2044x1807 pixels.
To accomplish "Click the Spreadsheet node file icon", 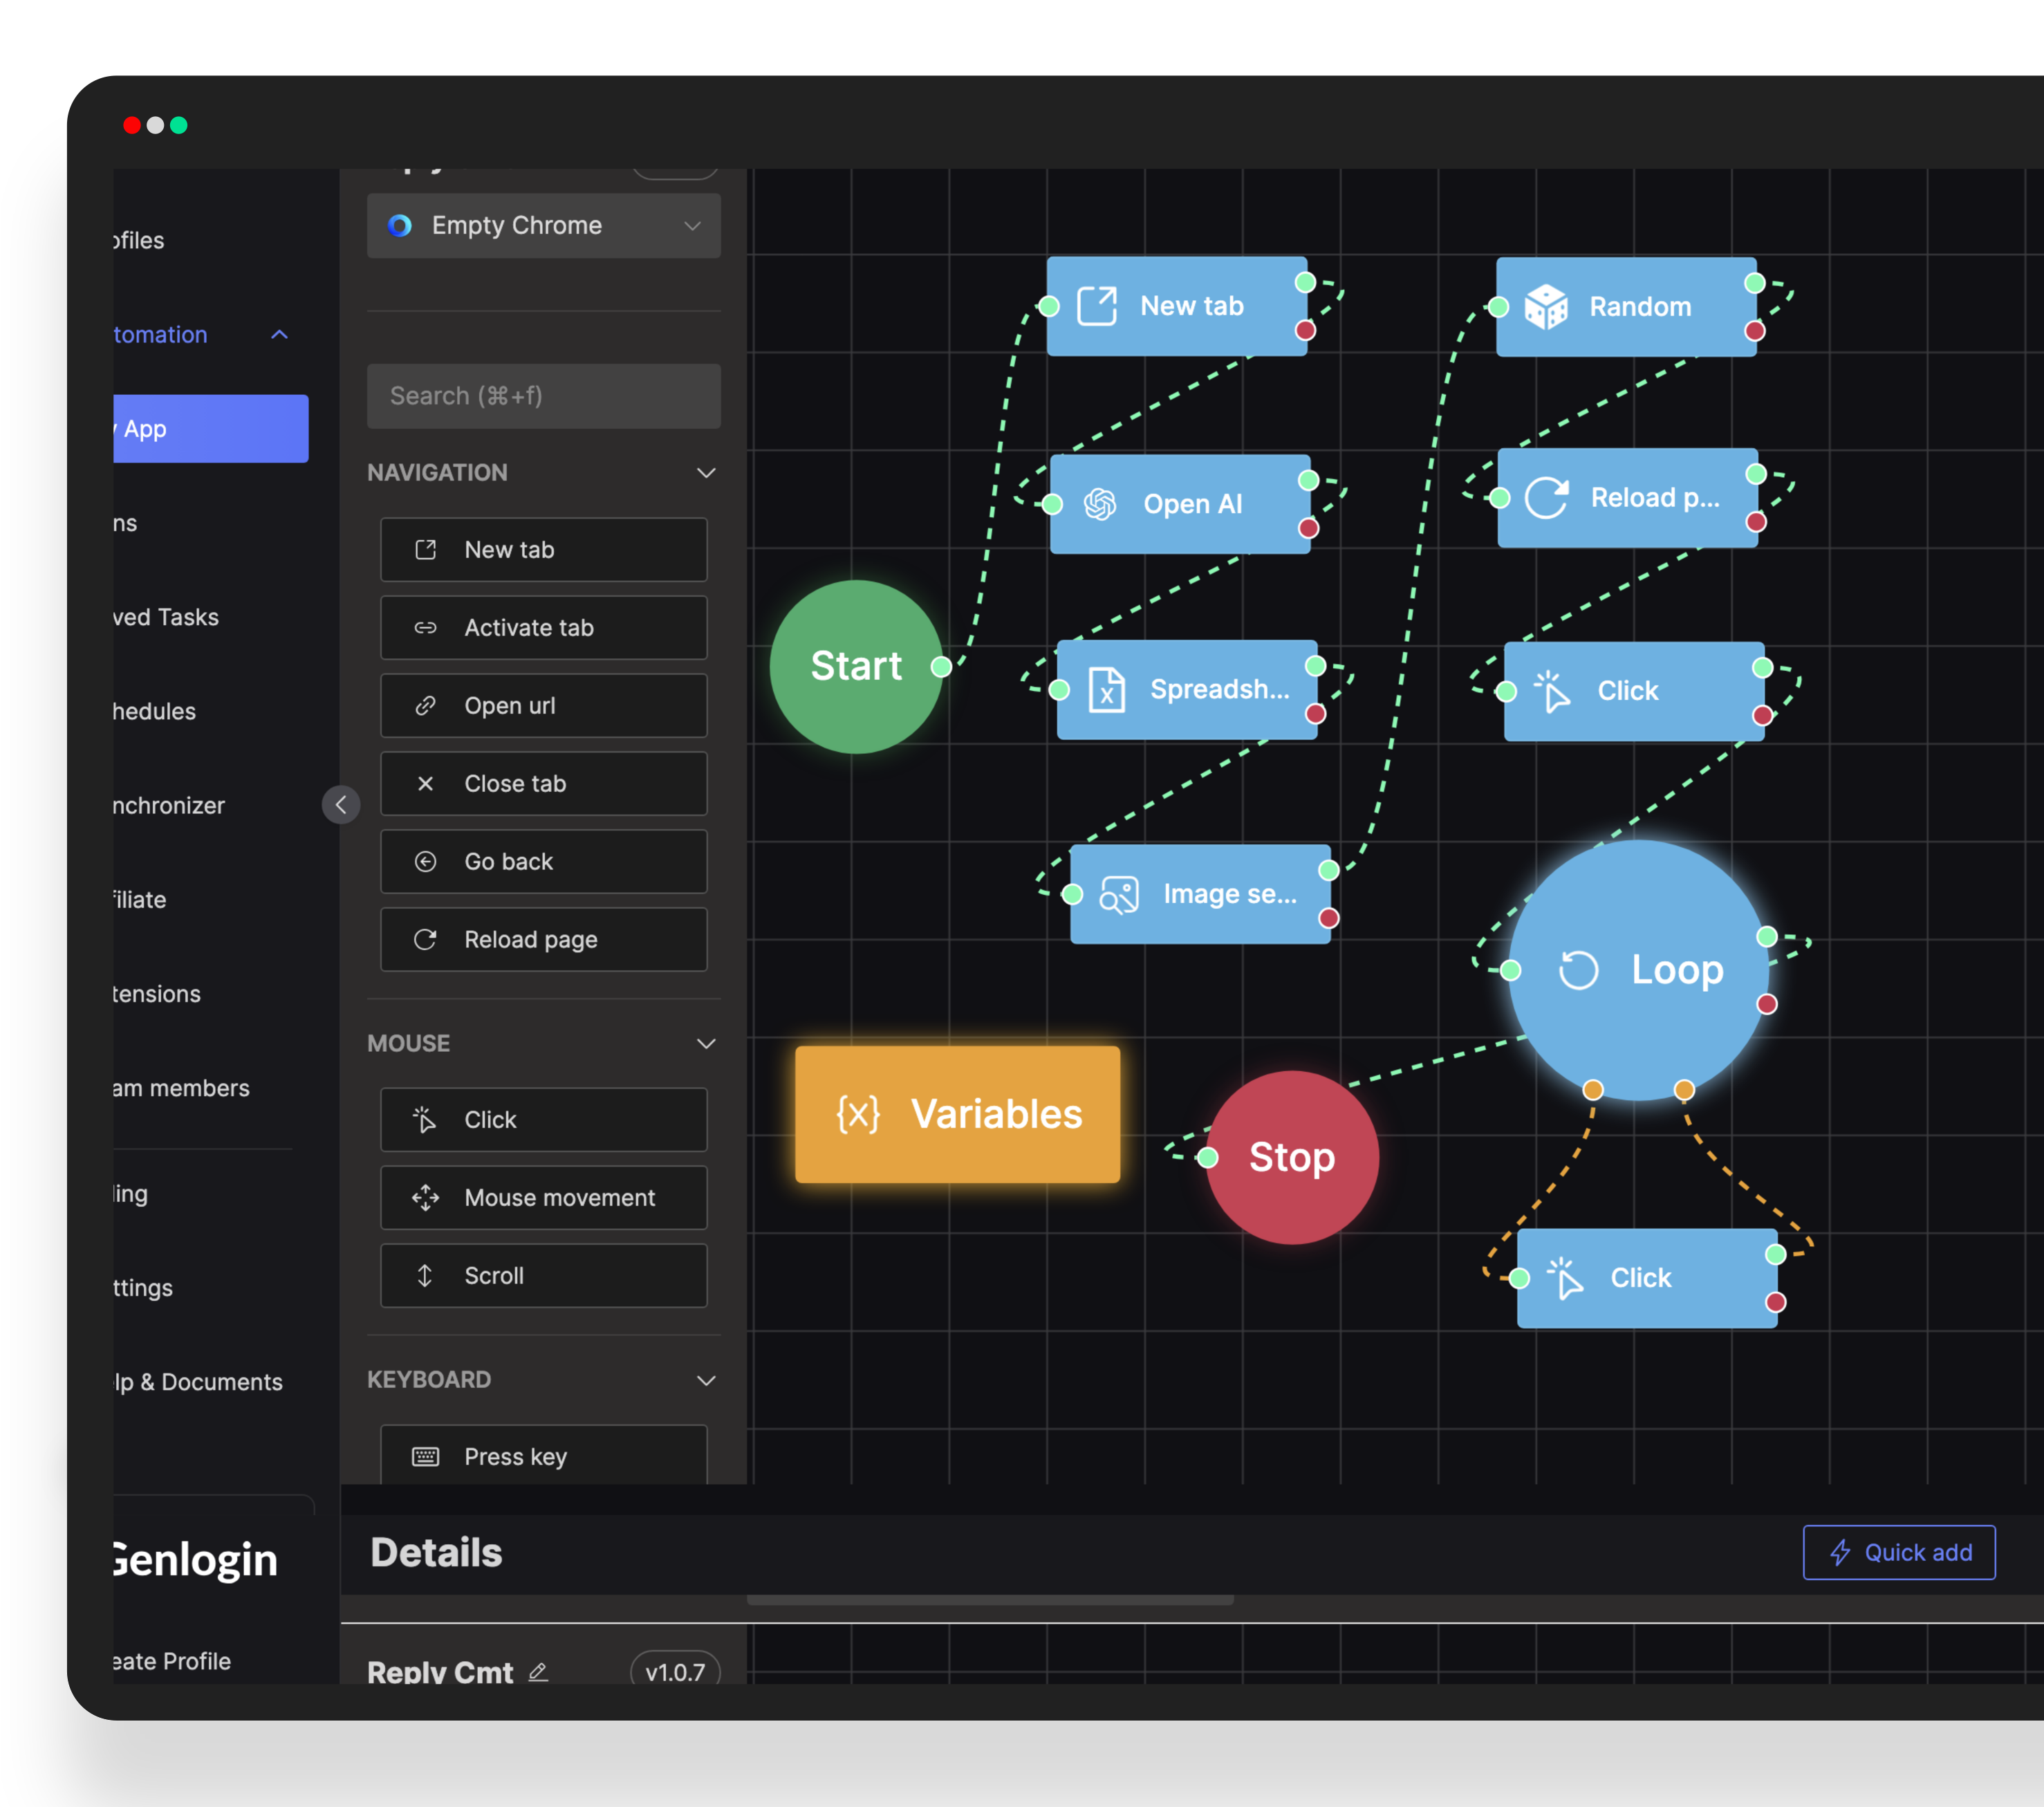I will 1107,690.
